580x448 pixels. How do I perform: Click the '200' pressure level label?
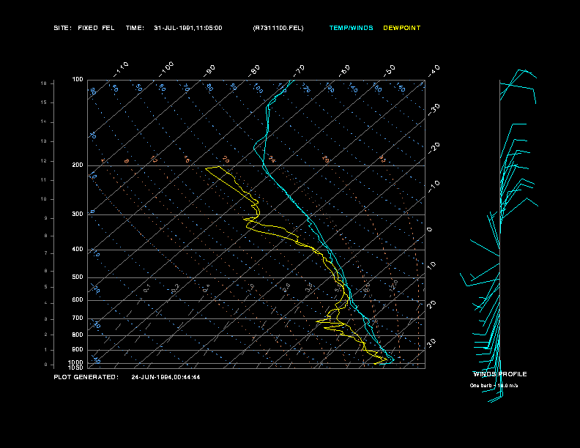tap(78, 165)
